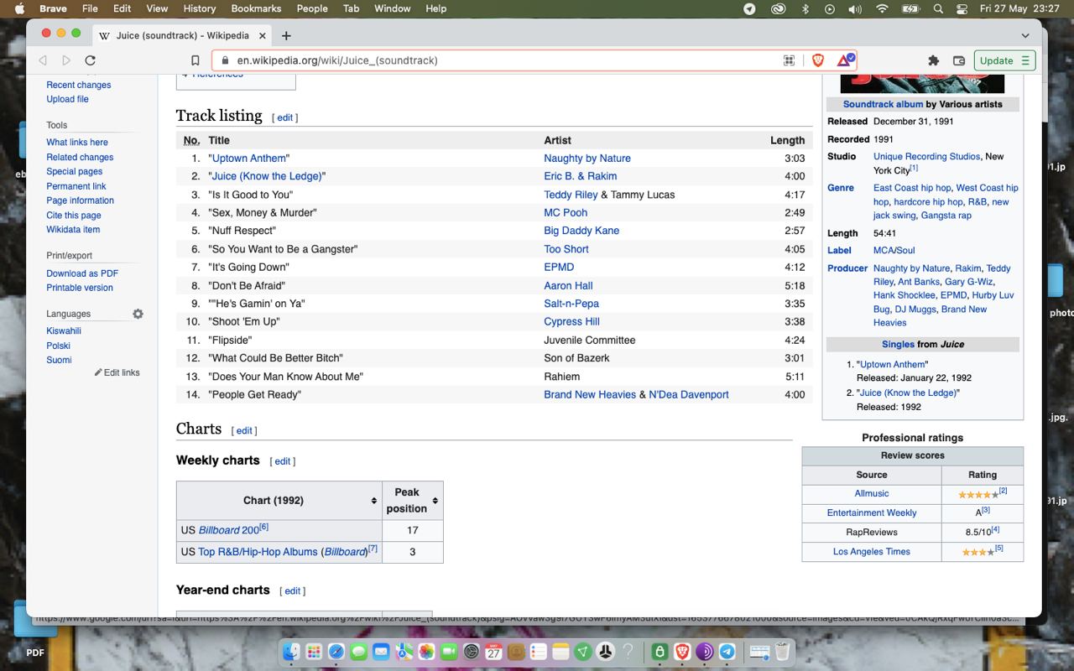
Task: Open the History menu
Action: pyautogui.click(x=199, y=8)
